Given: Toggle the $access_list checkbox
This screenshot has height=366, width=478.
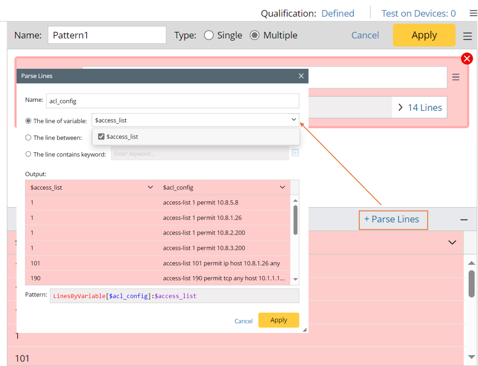Looking at the screenshot, I should [101, 137].
